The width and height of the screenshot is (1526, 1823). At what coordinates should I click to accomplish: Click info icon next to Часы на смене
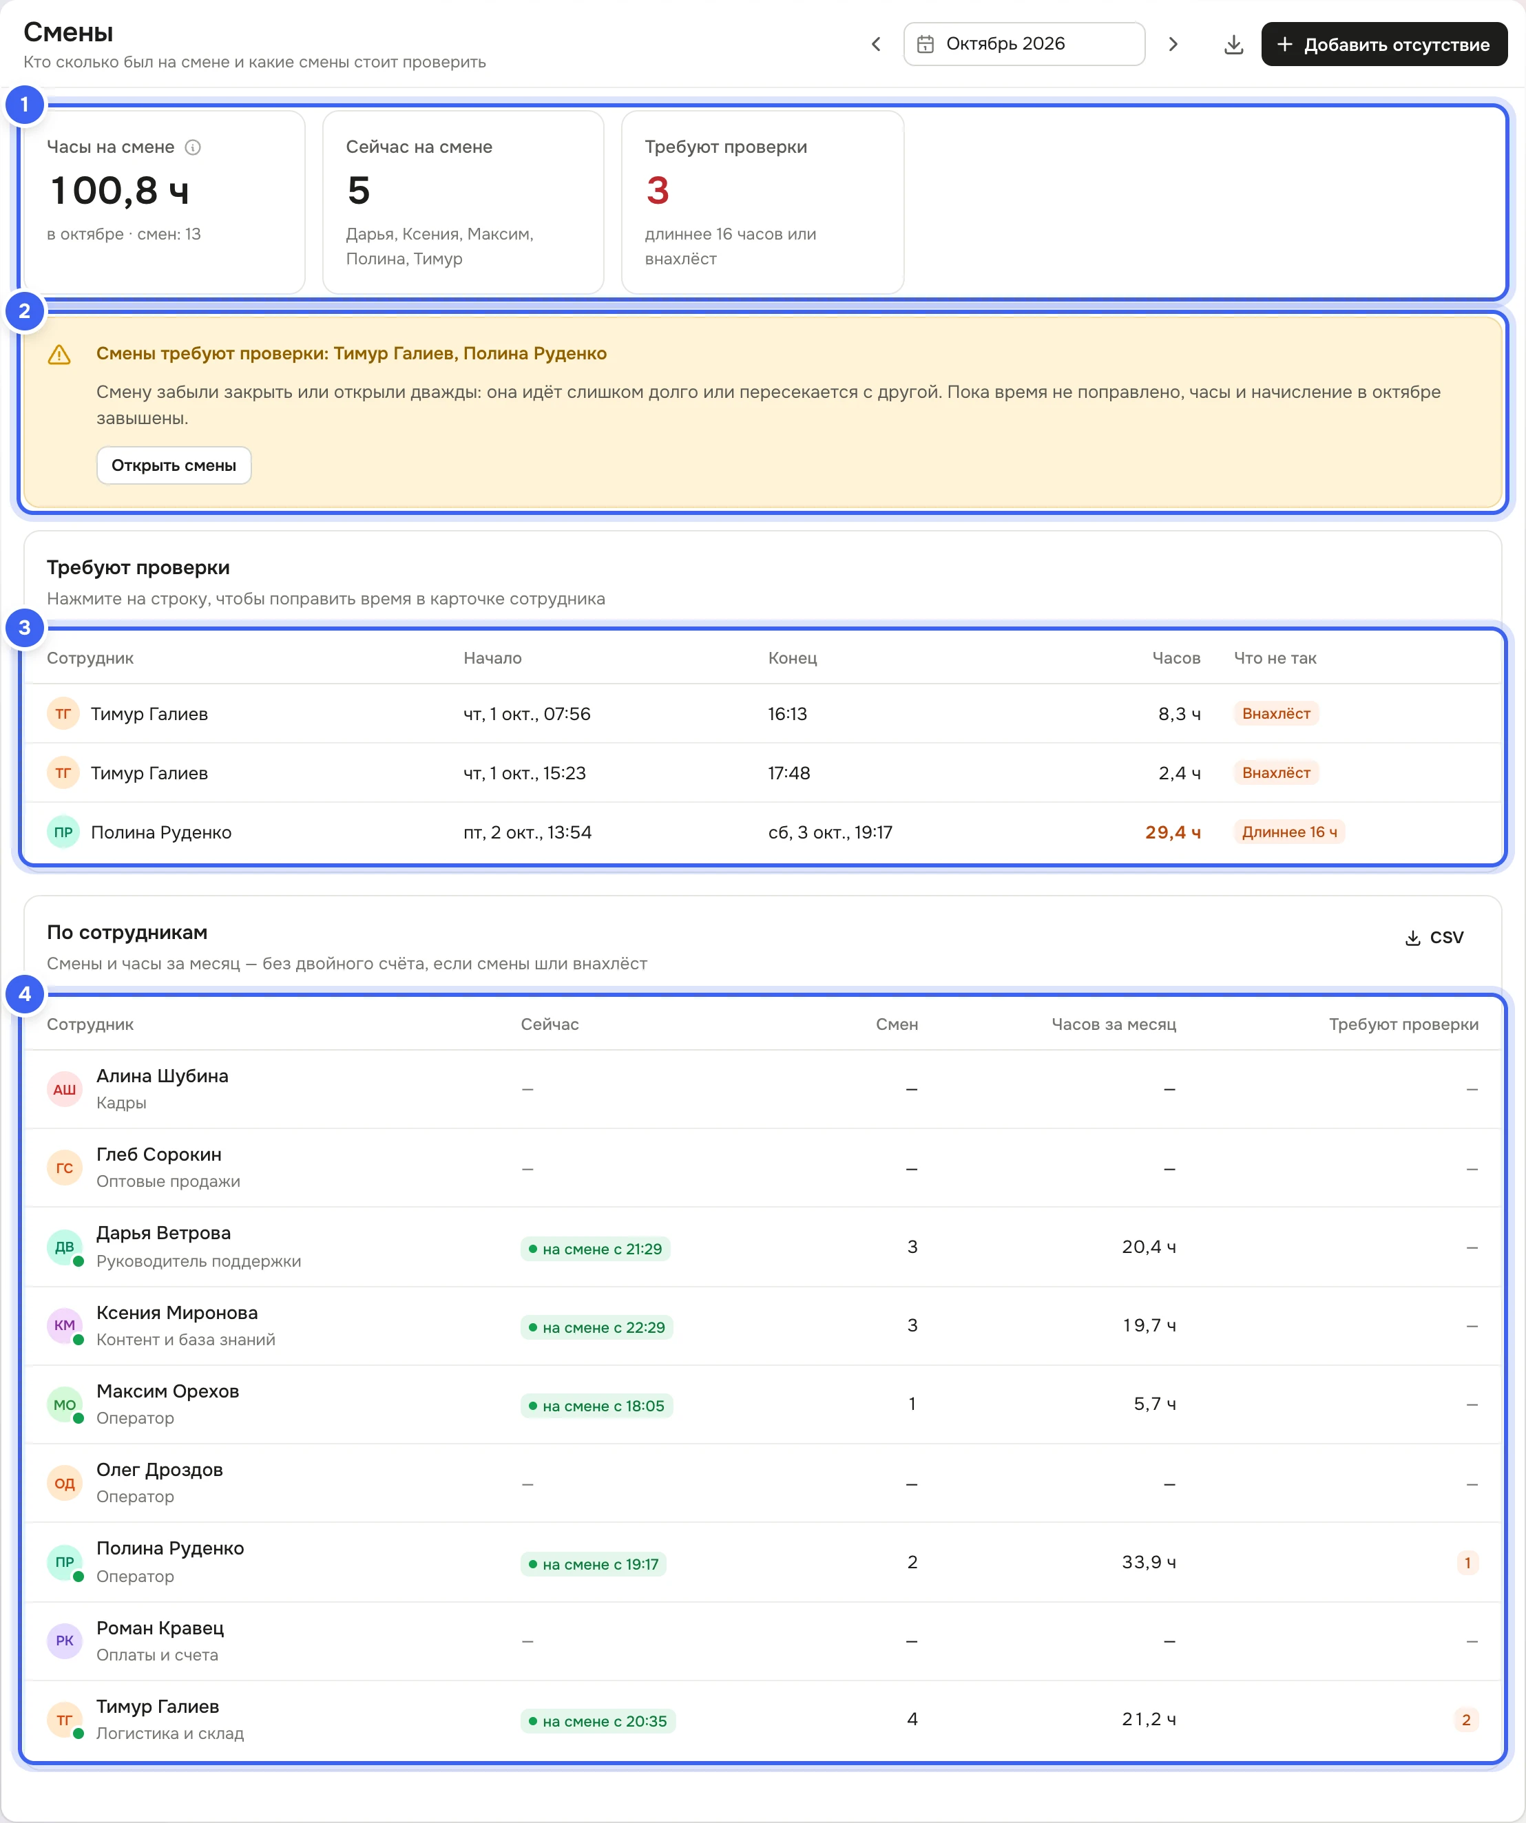pyautogui.click(x=193, y=147)
